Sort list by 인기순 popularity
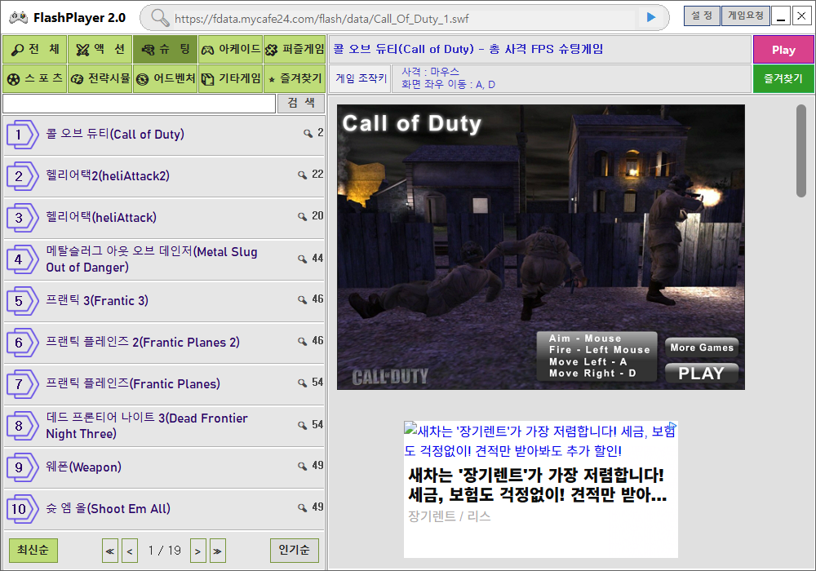 (294, 550)
